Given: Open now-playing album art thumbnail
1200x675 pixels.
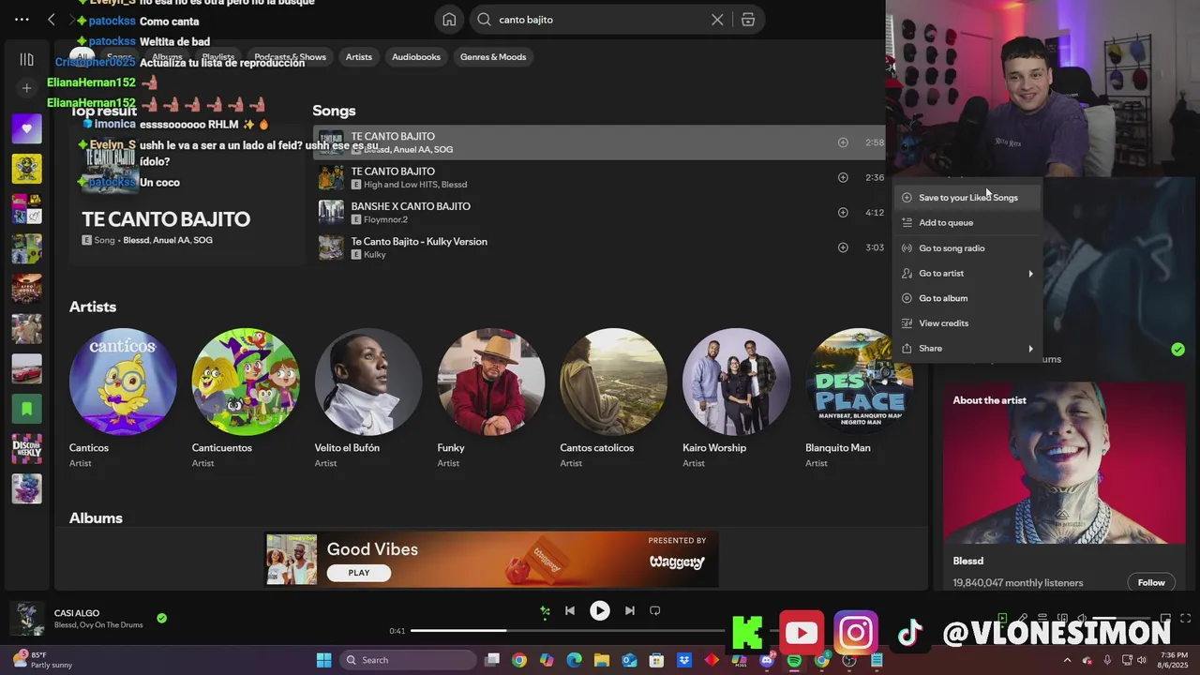Looking at the screenshot, I should point(27,619).
